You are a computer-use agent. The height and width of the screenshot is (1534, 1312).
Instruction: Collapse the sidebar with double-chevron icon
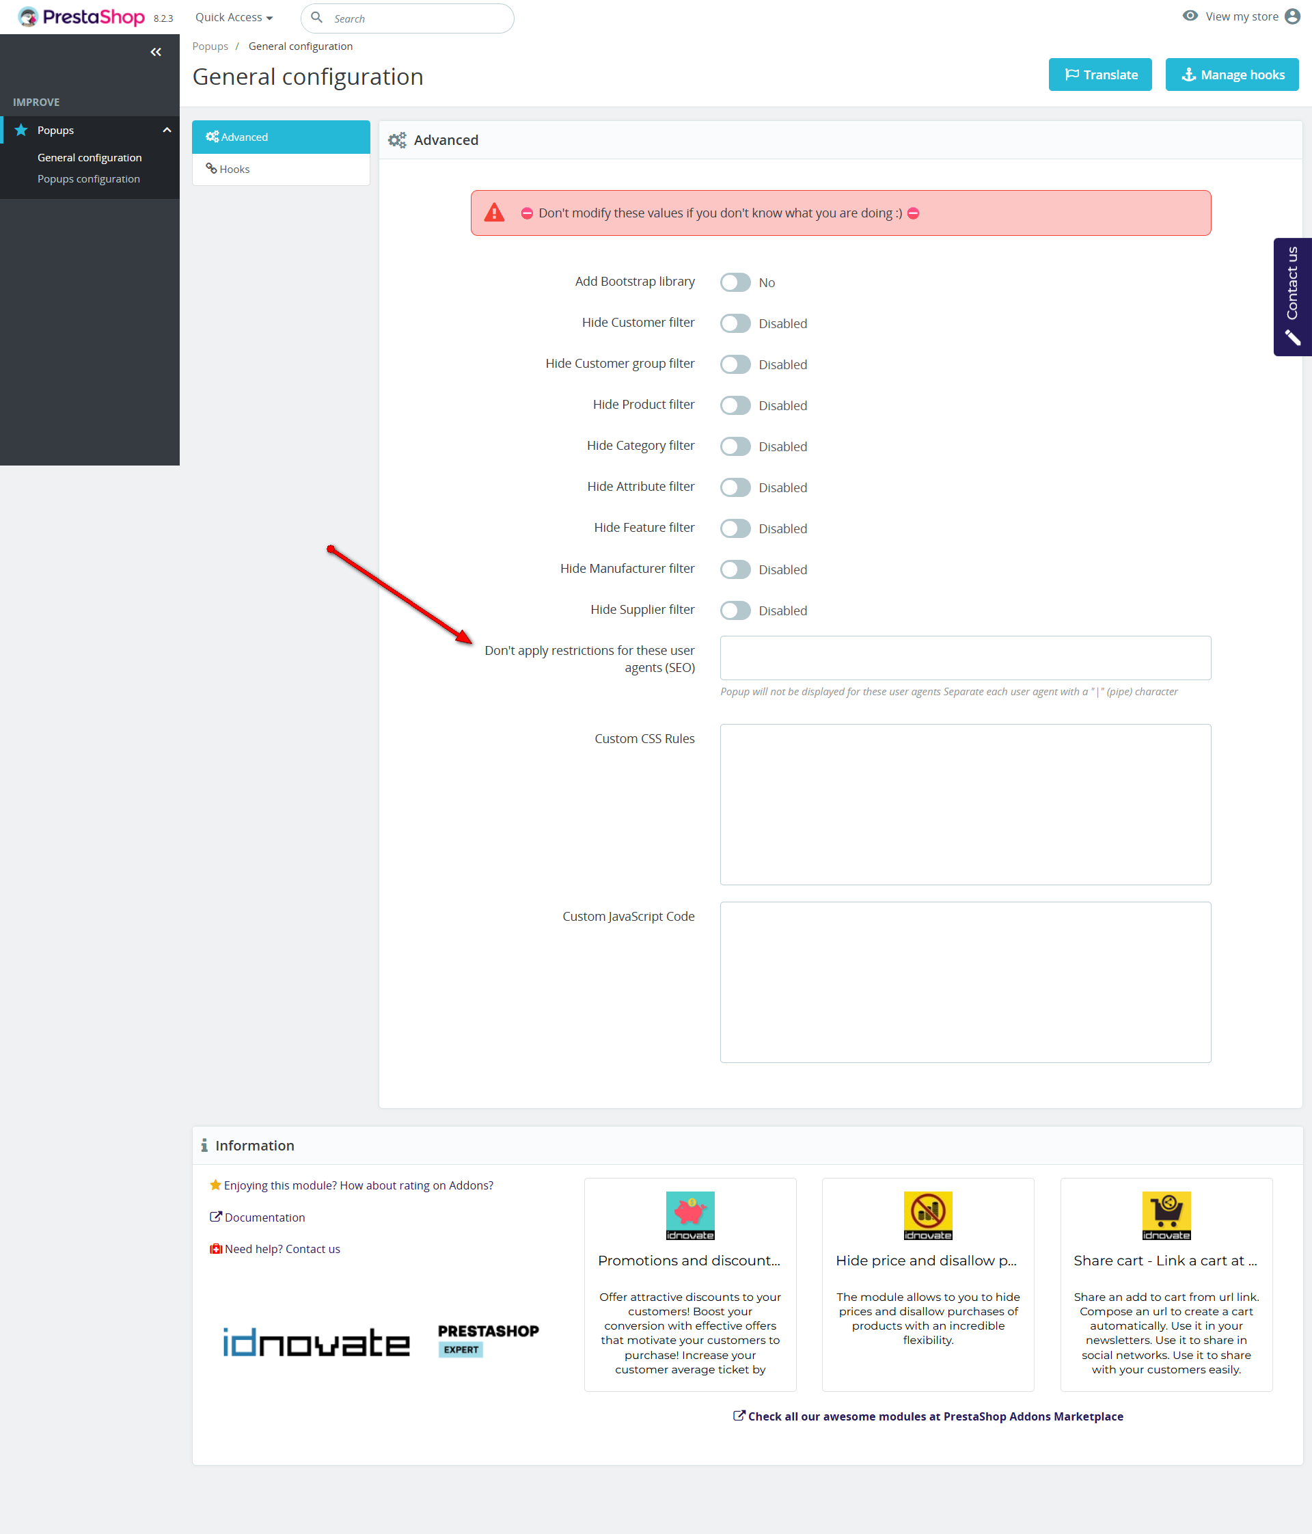click(155, 52)
